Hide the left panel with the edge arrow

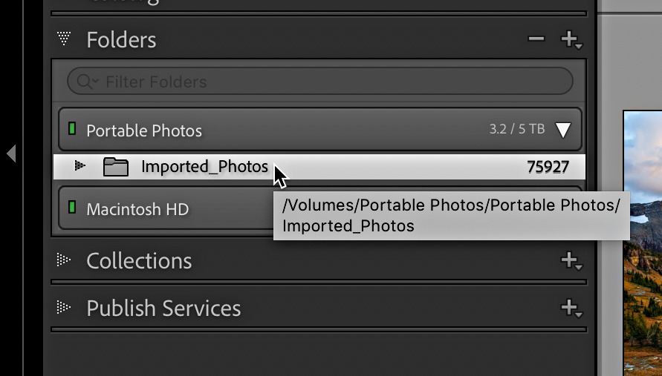11,154
